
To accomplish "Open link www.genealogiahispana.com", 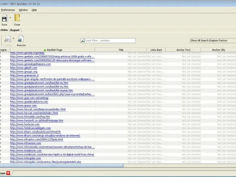I will [x=30, y=64].
